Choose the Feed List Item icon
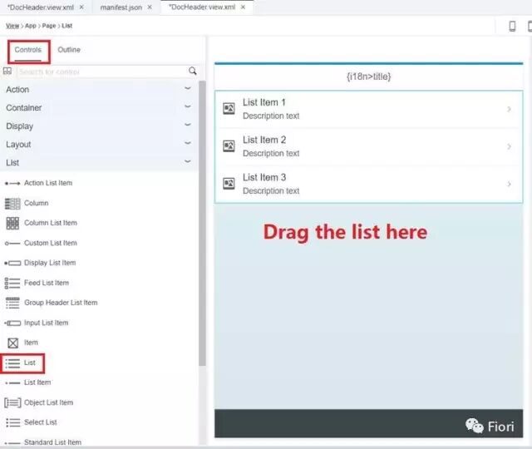This screenshot has height=449, width=532. (12, 283)
